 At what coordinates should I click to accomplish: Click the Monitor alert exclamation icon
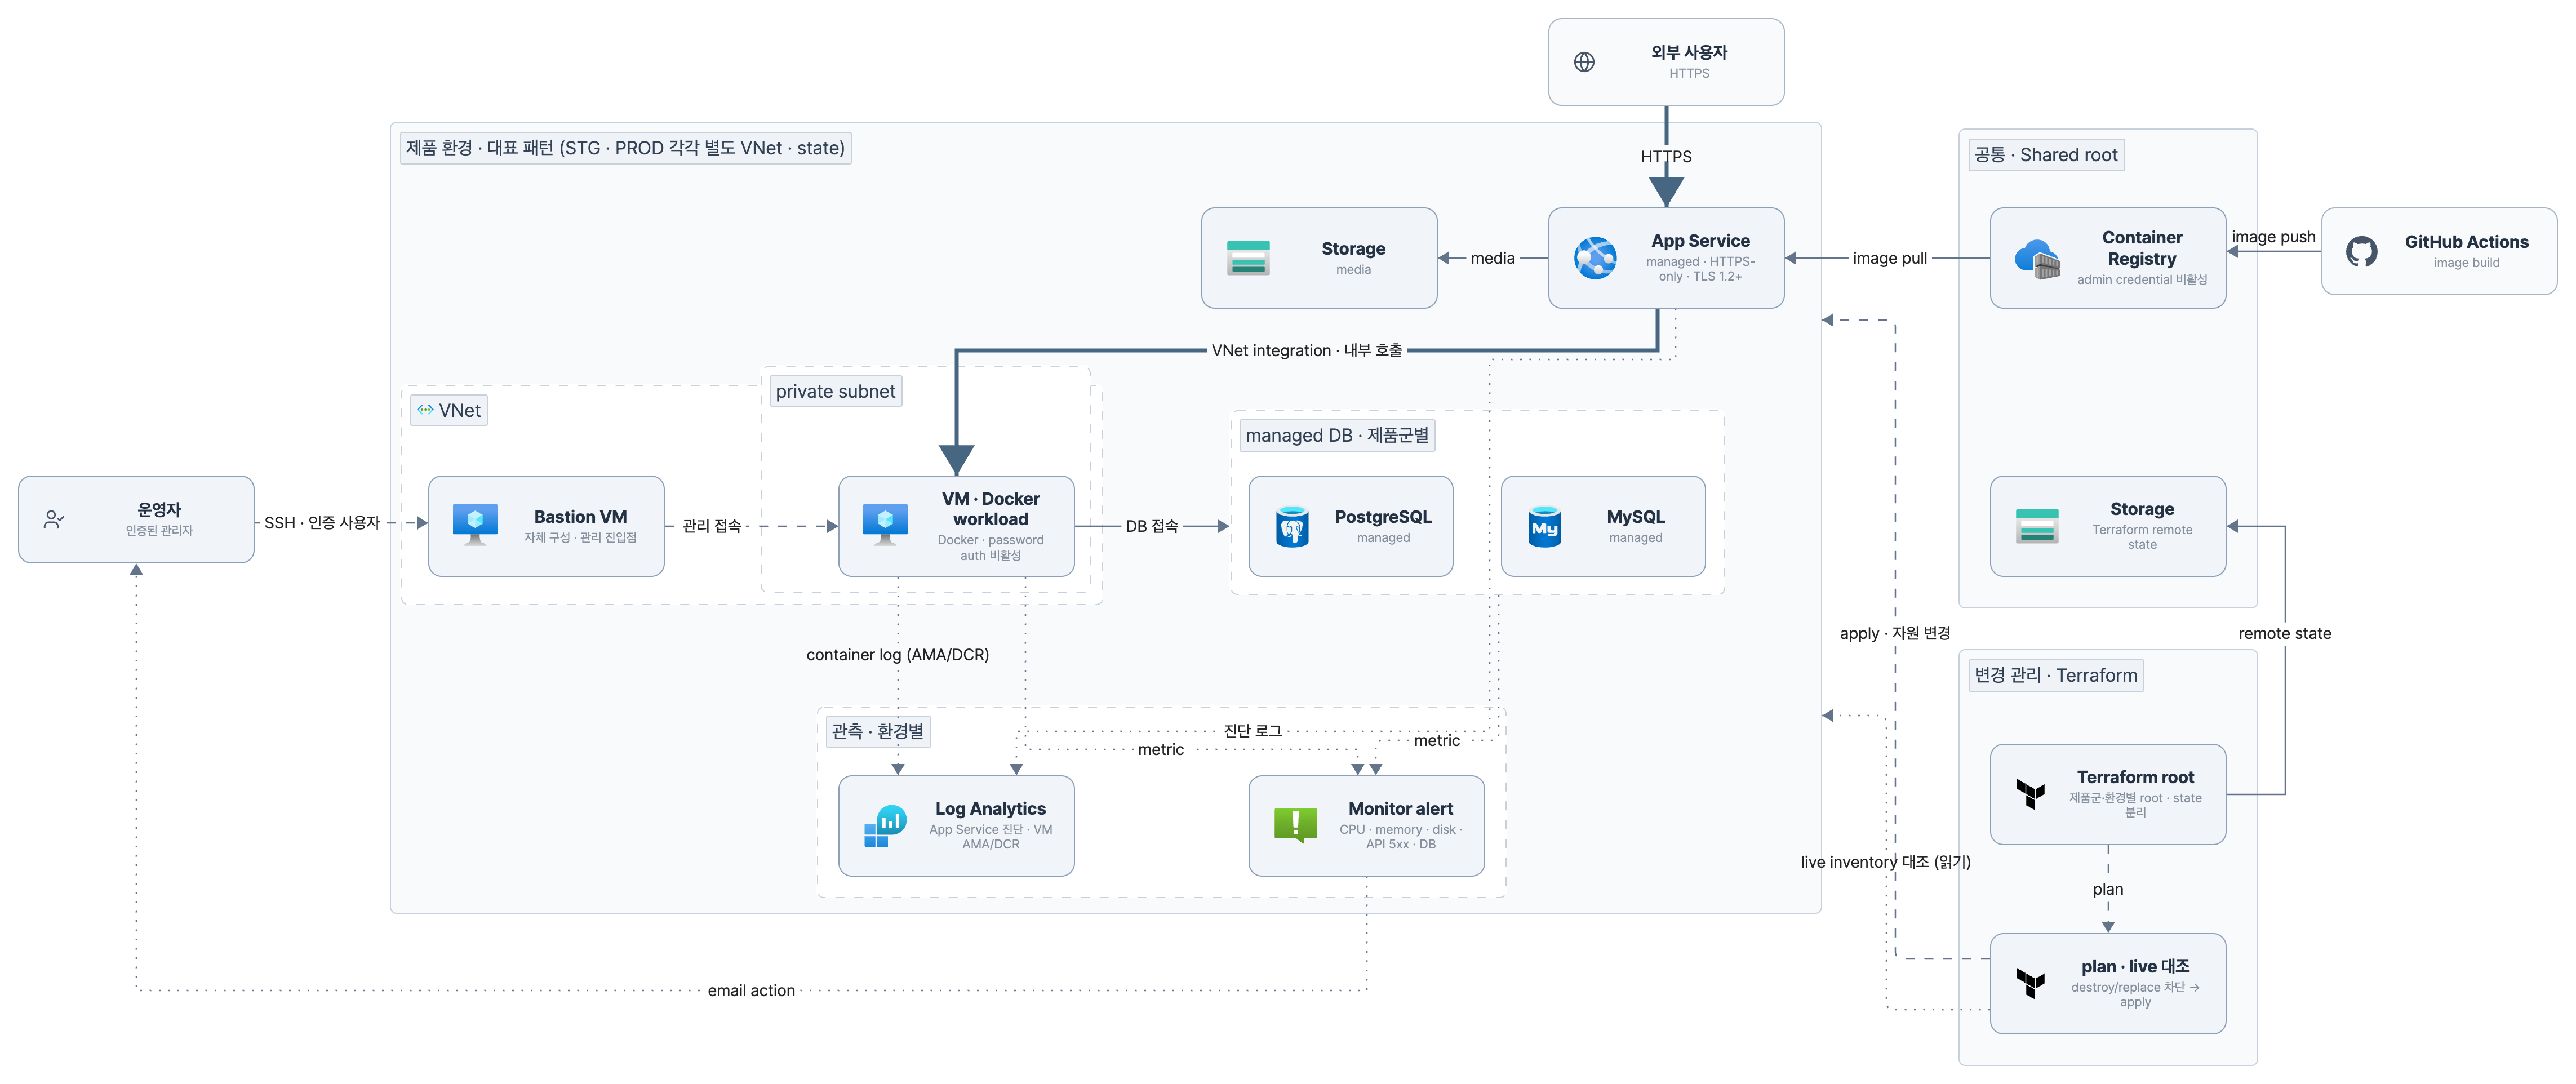coord(1296,826)
